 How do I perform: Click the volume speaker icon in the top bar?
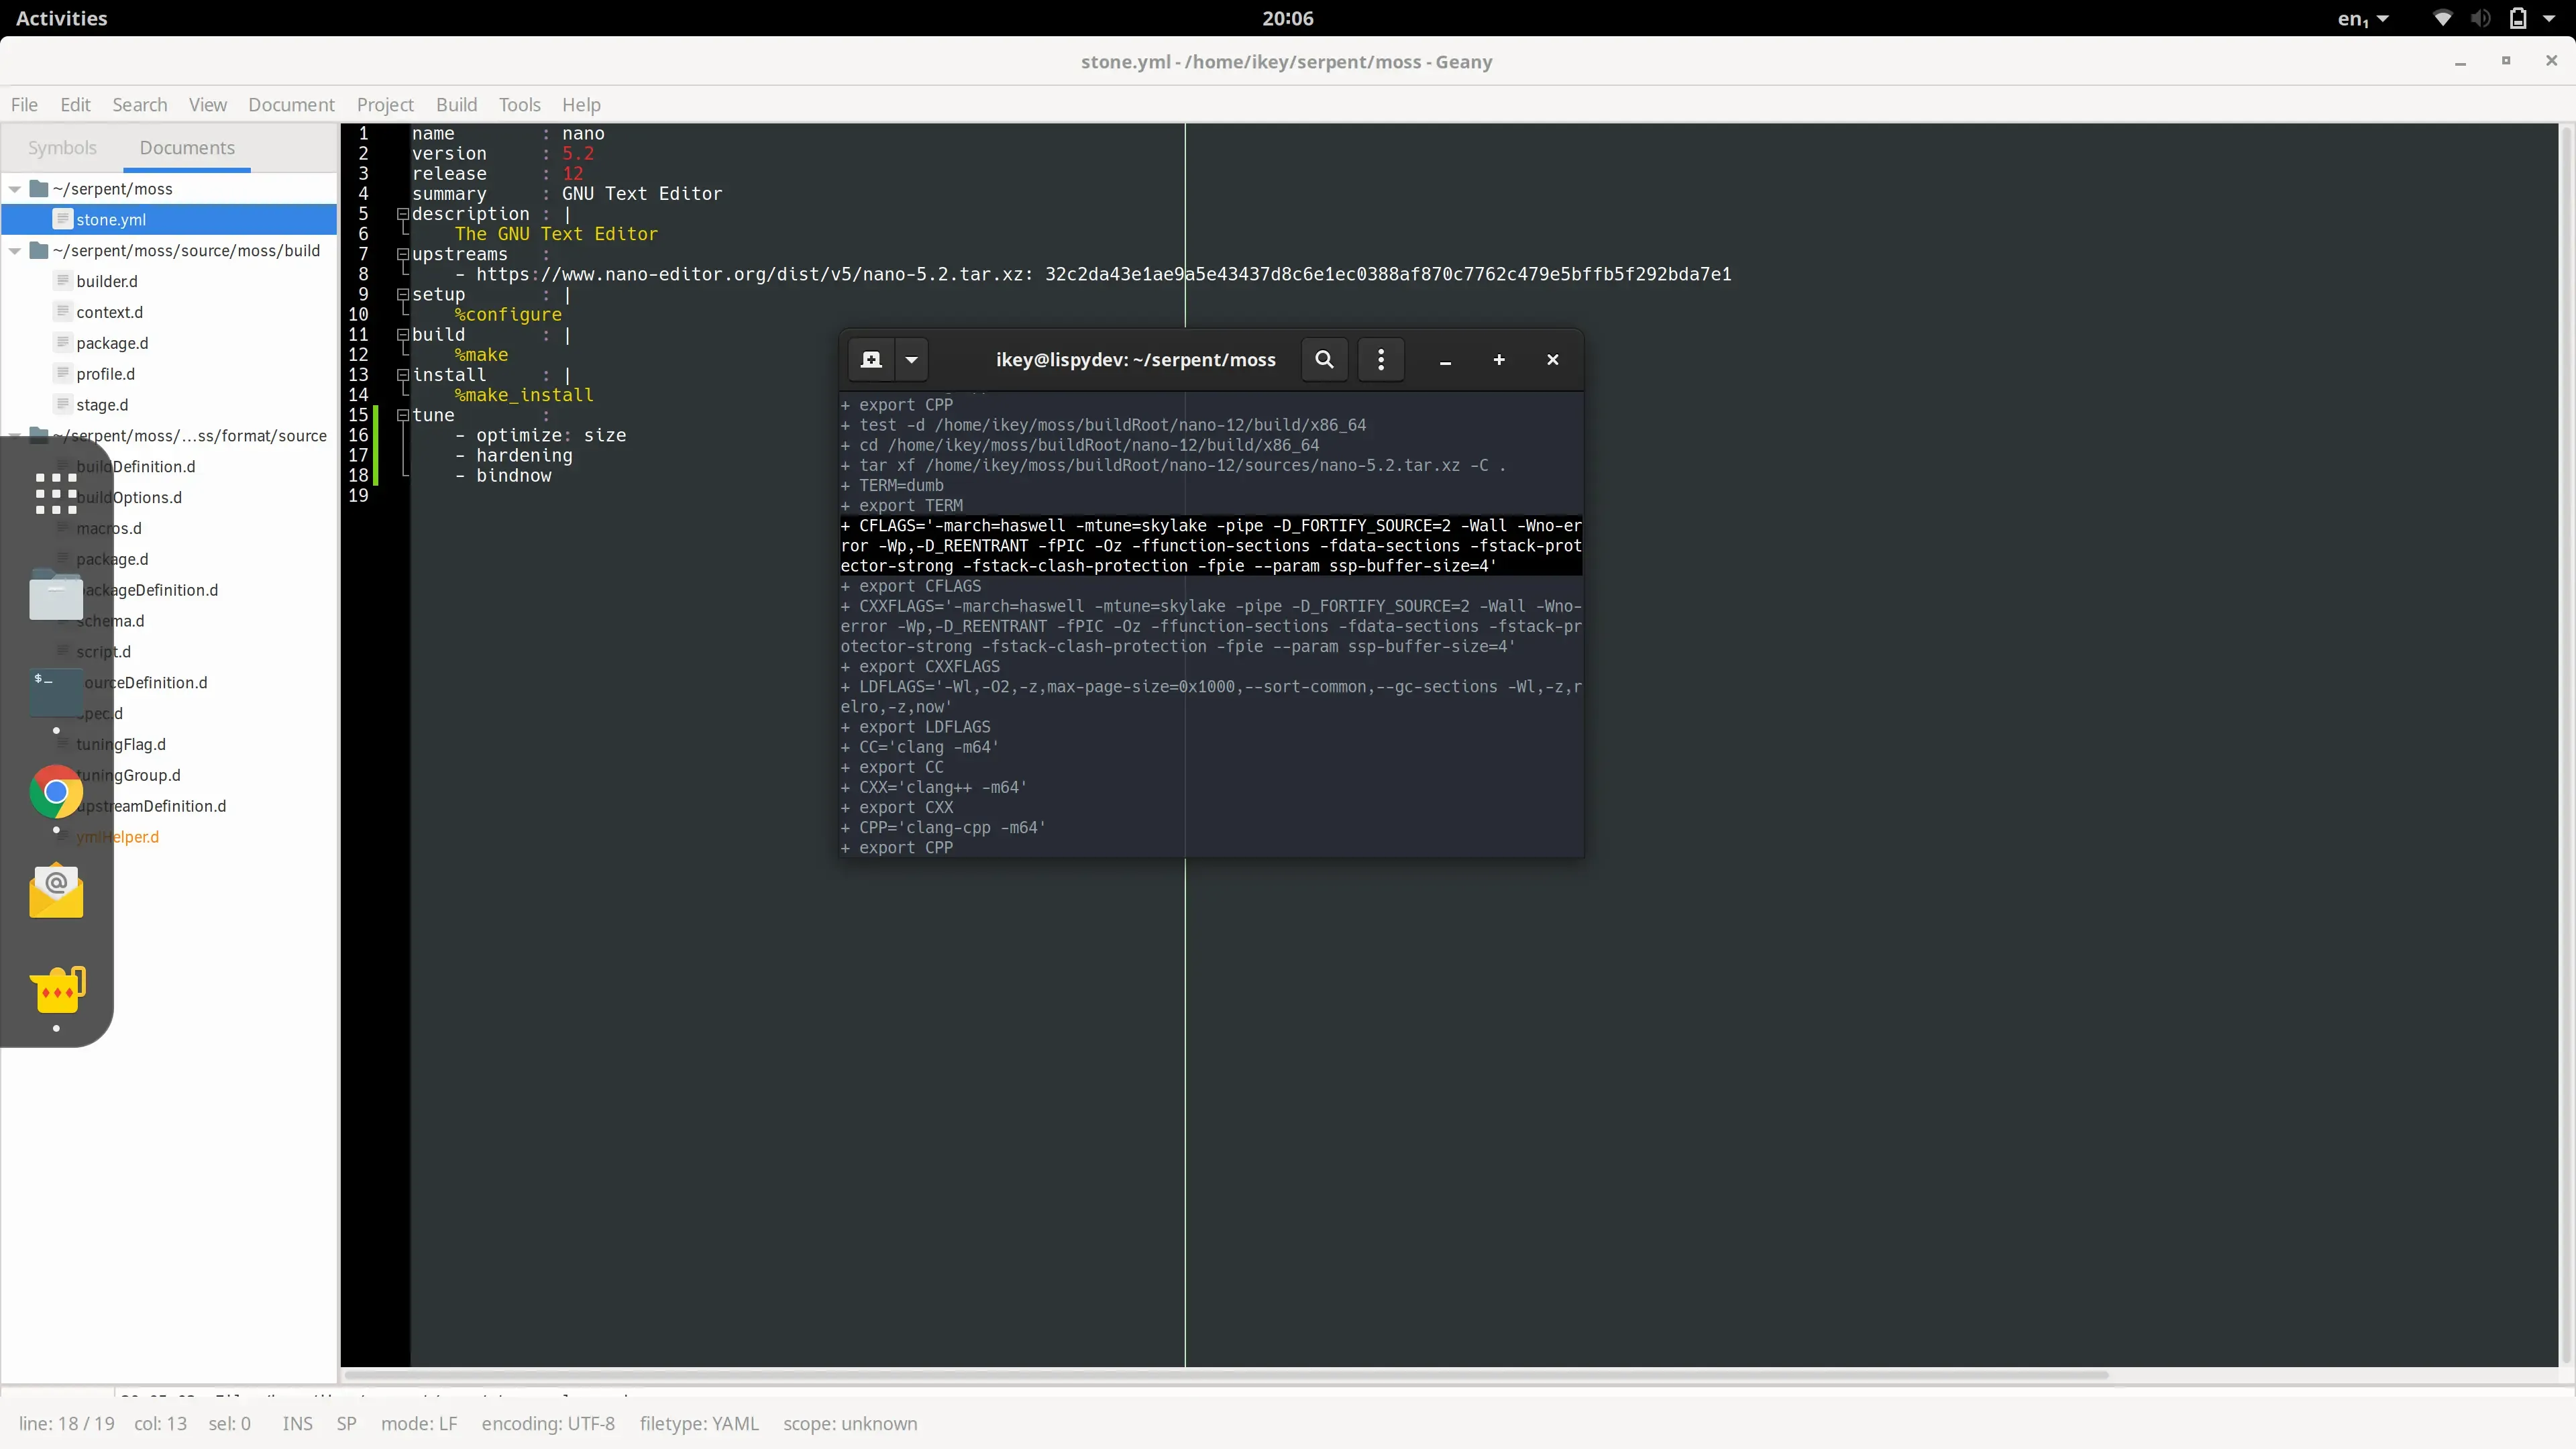pos(2480,18)
